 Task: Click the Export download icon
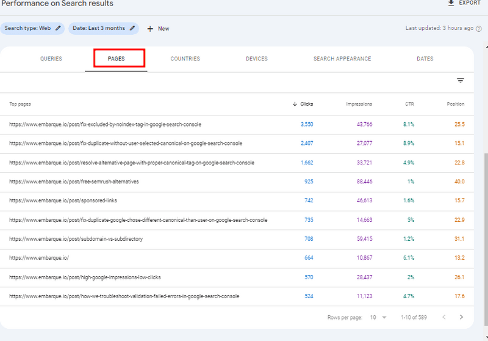click(x=451, y=3)
